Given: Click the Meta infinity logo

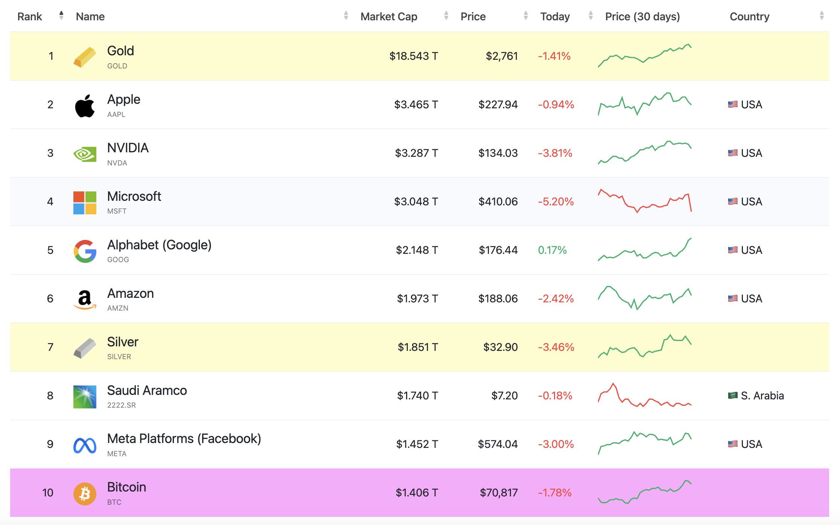Looking at the screenshot, I should (85, 445).
